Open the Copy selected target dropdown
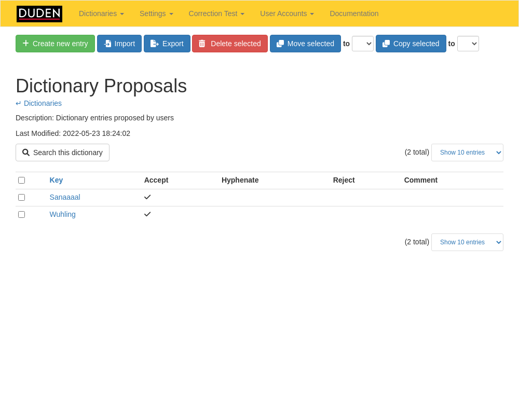This screenshot has width=519, height=415. [x=468, y=44]
